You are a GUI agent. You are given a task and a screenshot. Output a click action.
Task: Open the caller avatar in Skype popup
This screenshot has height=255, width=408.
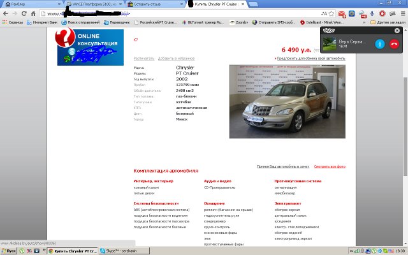pos(329,44)
